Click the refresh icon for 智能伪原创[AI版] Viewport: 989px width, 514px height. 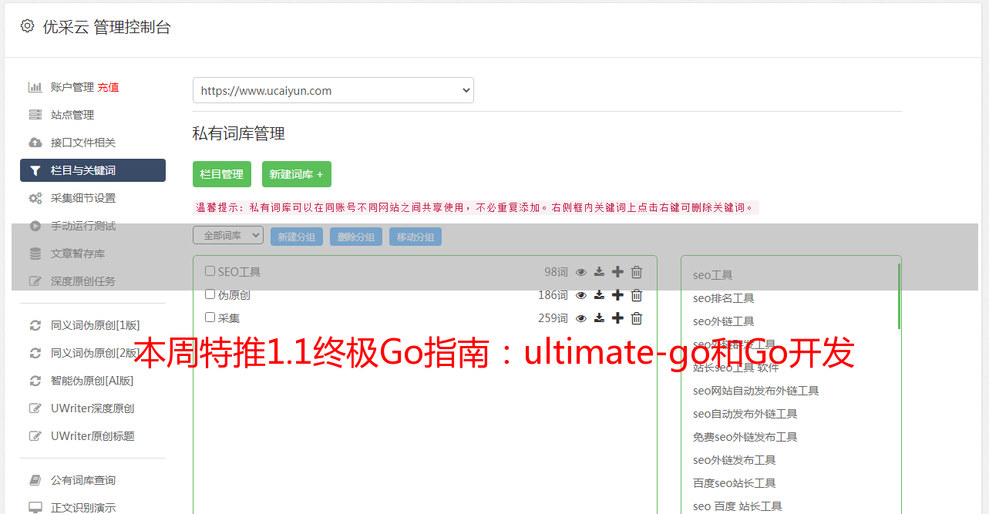tap(35, 381)
